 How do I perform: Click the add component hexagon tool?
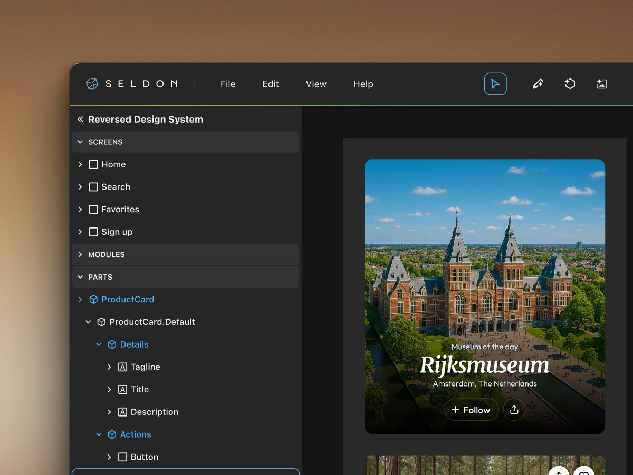click(570, 84)
